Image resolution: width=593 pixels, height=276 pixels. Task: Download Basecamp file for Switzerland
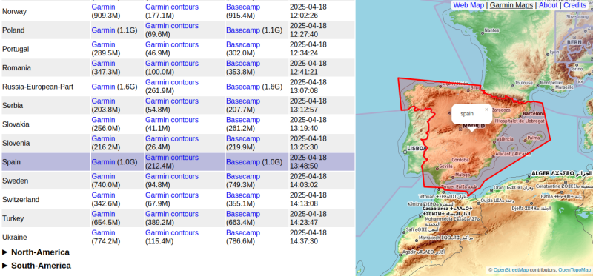(x=243, y=195)
